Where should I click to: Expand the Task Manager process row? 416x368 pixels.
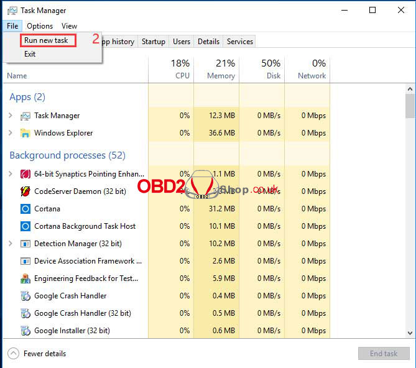[11, 116]
